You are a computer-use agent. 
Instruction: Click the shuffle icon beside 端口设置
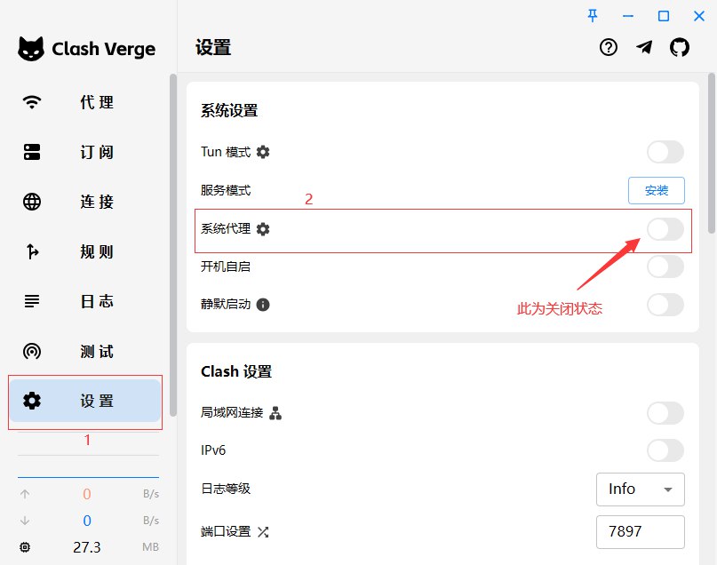[263, 532]
